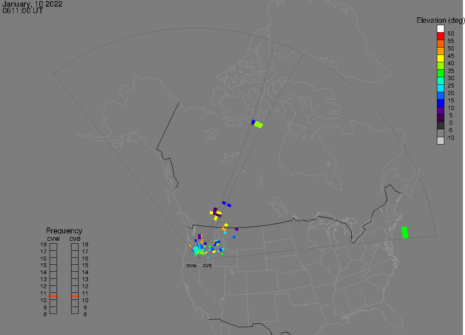This screenshot has height=335, width=465.
Task: Click the "18" label beside the cvw bar
Action: 43,245
